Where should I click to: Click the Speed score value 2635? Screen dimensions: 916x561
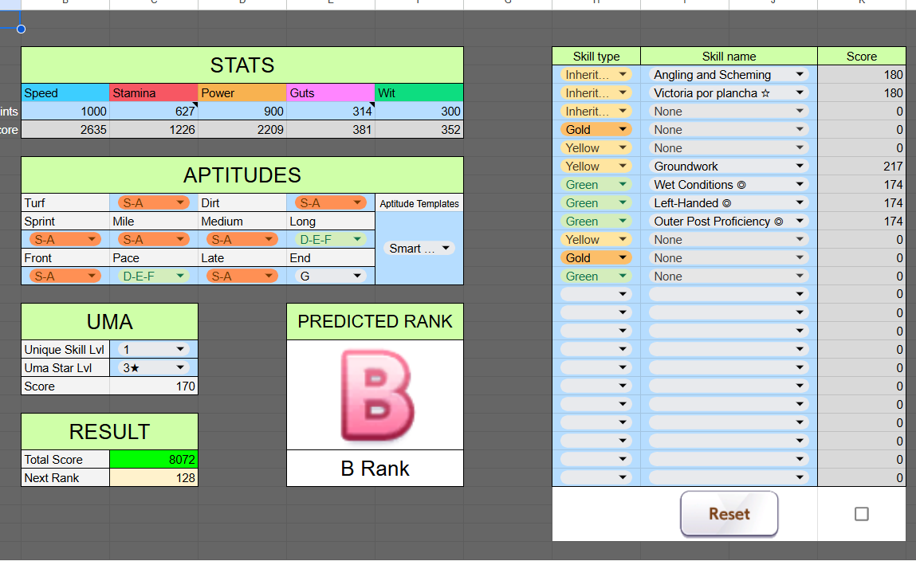pyautogui.click(x=65, y=130)
